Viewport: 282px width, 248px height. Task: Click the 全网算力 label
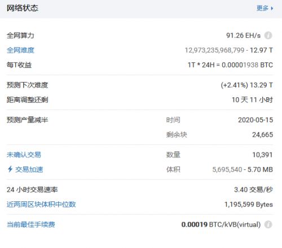pos(20,35)
